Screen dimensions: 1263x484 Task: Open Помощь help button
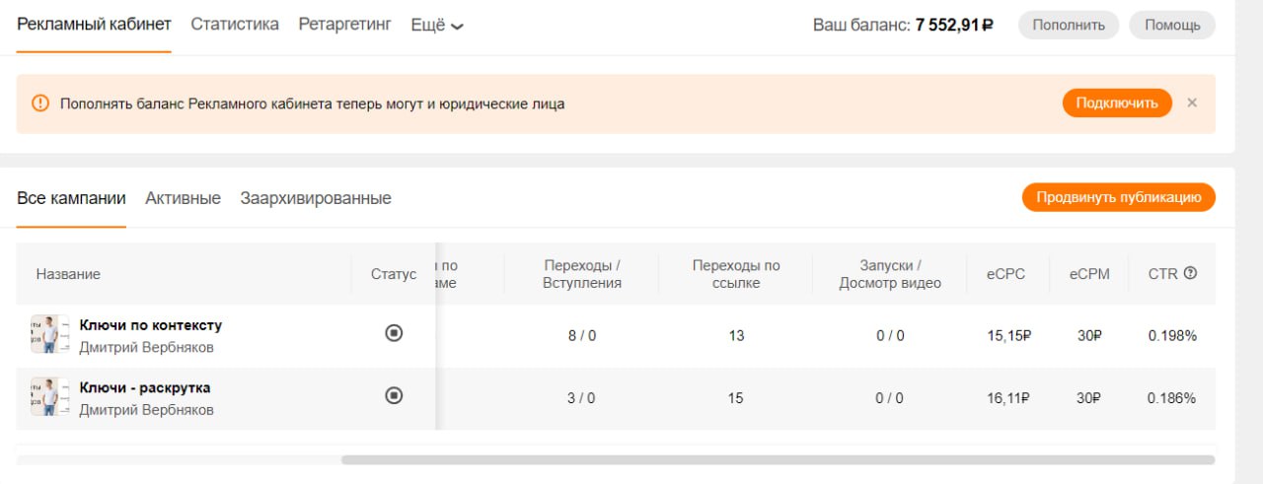[1172, 25]
